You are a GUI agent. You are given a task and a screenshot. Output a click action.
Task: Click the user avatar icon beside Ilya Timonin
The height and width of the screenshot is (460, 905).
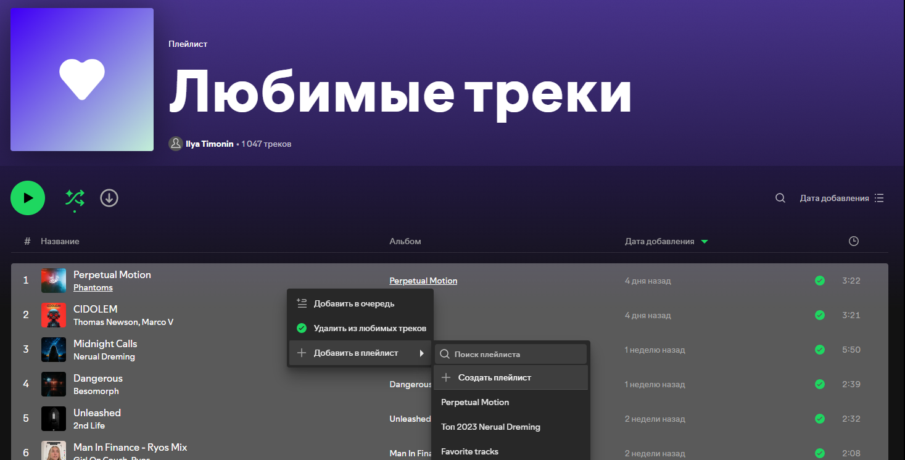coord(176,144)
